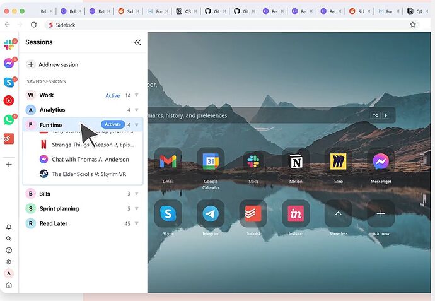
Task: Switch to the Q4 Notion tab
Action: [417, 11]
